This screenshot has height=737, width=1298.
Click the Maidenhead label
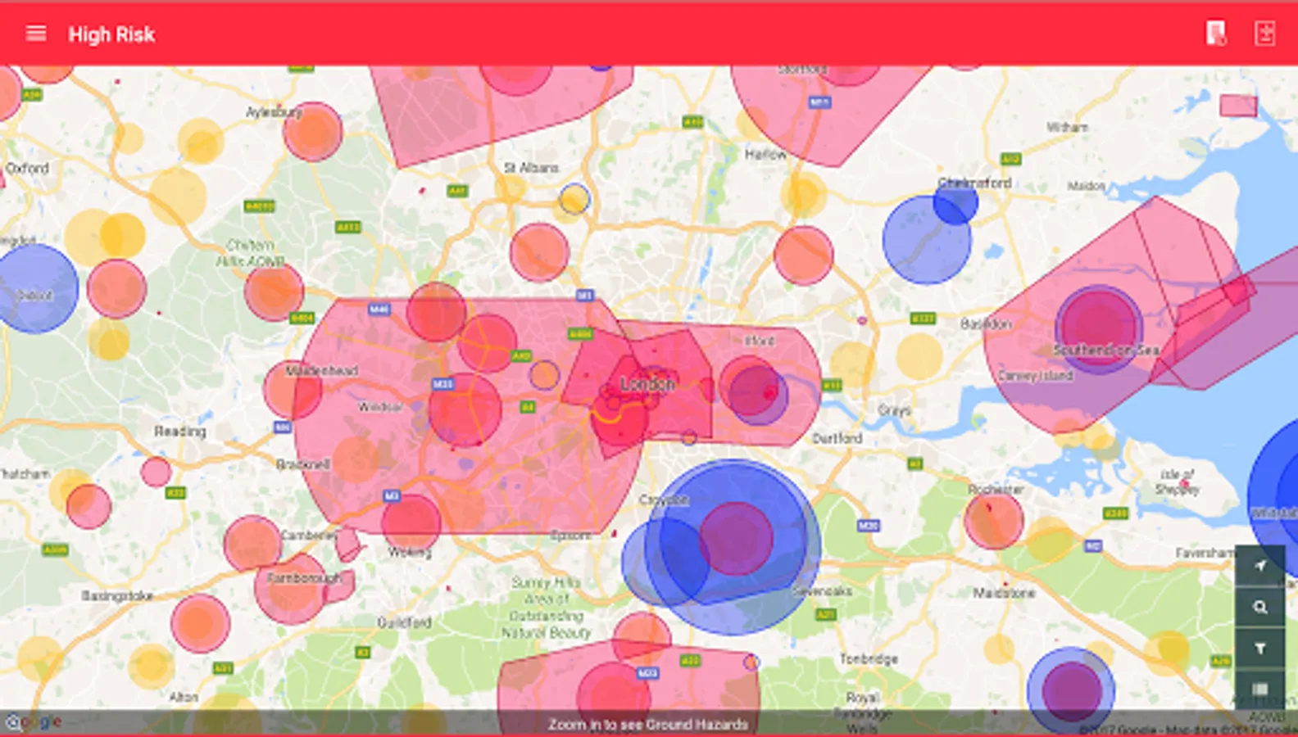[x=322, y=371]
